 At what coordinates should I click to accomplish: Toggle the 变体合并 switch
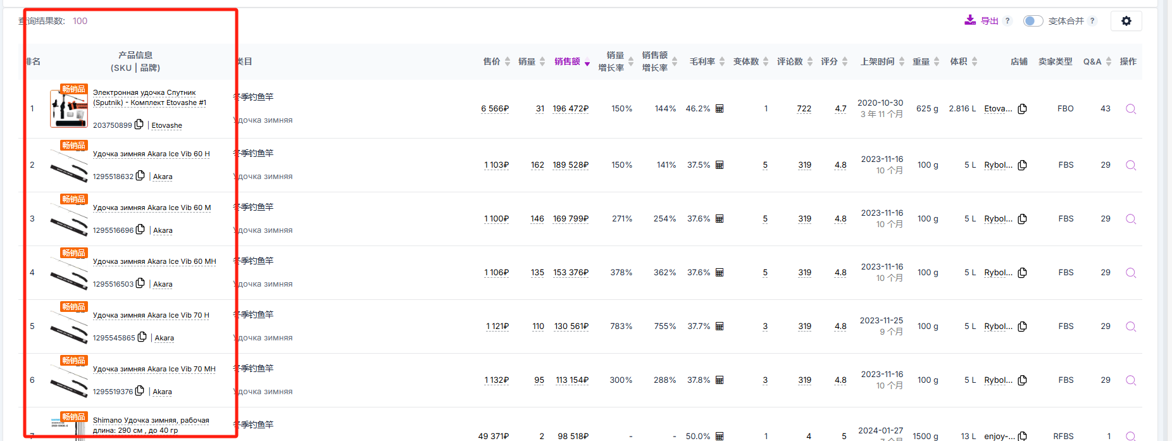tap(1033, 21)
